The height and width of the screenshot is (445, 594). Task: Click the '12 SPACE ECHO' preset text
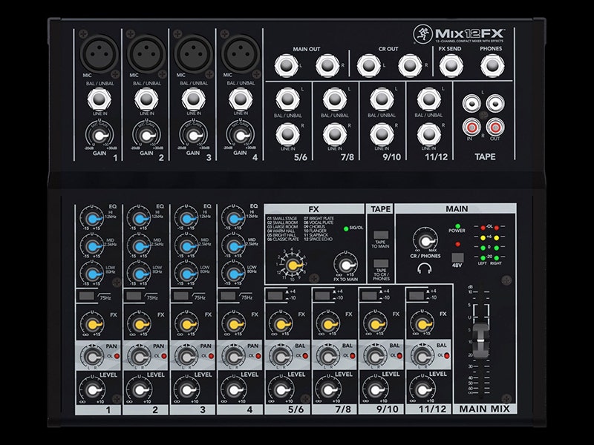point(318,239)
